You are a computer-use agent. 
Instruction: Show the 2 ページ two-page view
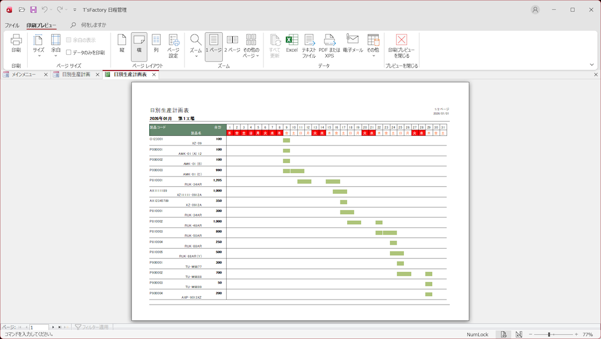click(232, 44)
